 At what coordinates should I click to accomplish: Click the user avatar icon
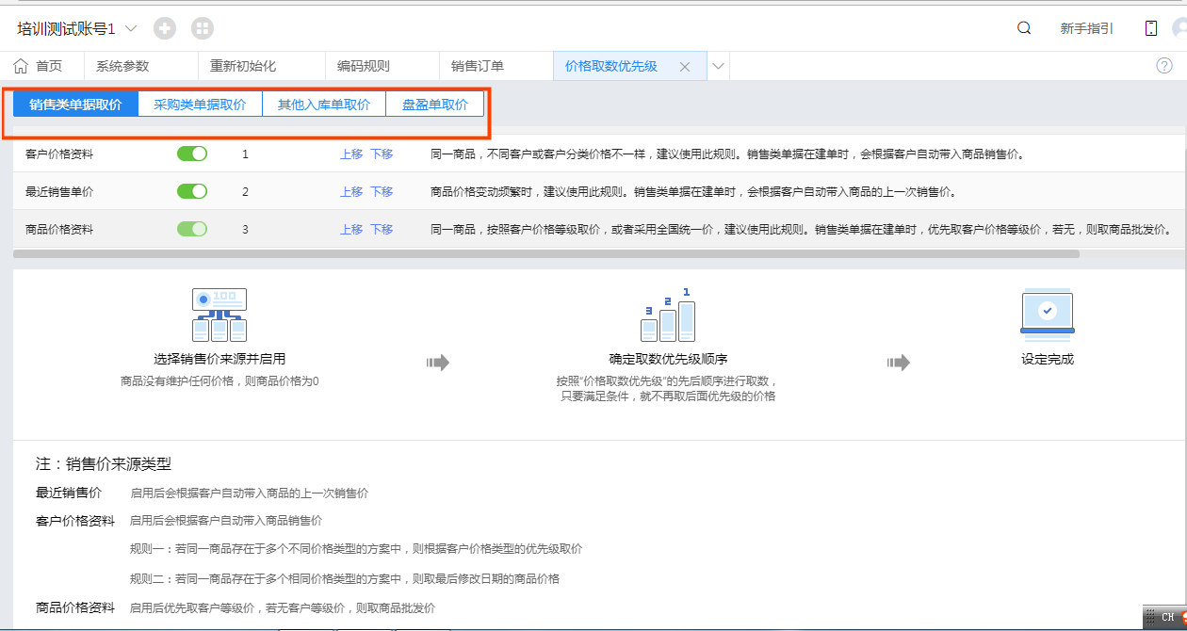coord(1179,28)
